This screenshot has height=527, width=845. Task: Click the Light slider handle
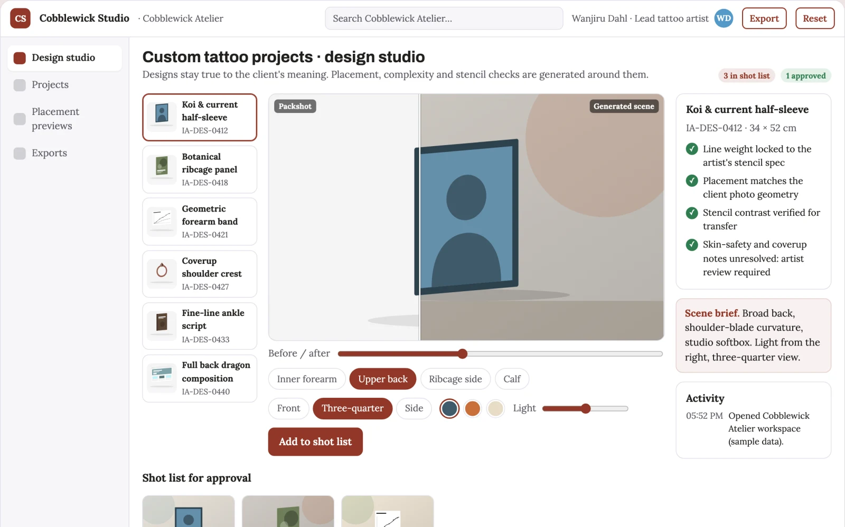click(x=586, y=408)
